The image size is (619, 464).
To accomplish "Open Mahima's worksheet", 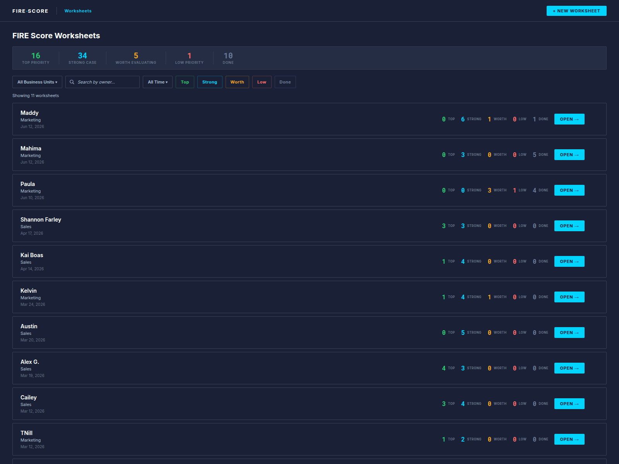I will [569, 155].
